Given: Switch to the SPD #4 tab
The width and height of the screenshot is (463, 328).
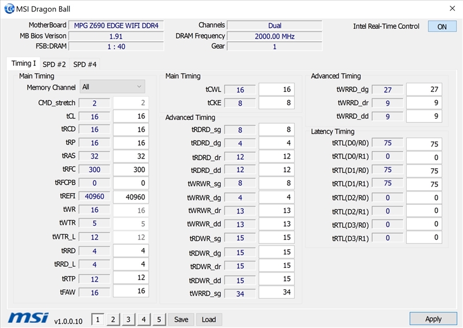Looking at the screenshot, I should (x=85, y=64).
